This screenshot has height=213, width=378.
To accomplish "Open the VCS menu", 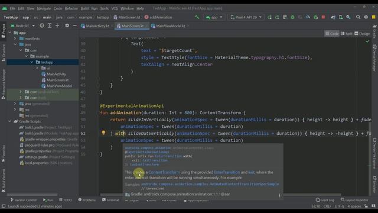I will (x=114, y=8).
